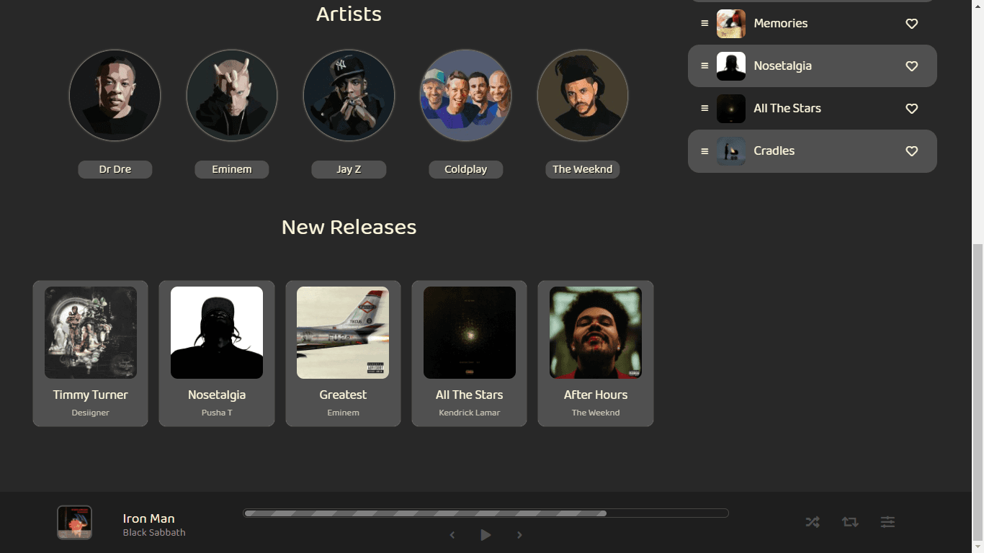Open the Jay Z artist portrait
The image size is (984, 553).
[x=349, y=95]
